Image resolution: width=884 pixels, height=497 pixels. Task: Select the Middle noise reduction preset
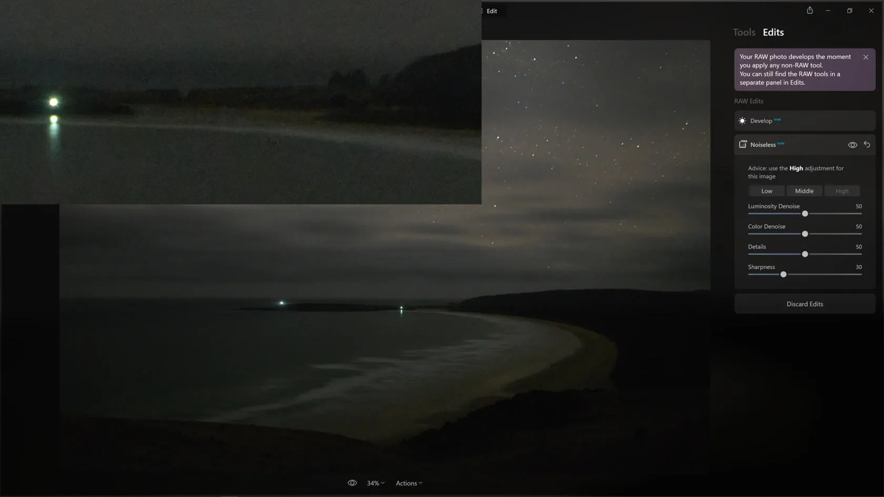click(804, 191)
